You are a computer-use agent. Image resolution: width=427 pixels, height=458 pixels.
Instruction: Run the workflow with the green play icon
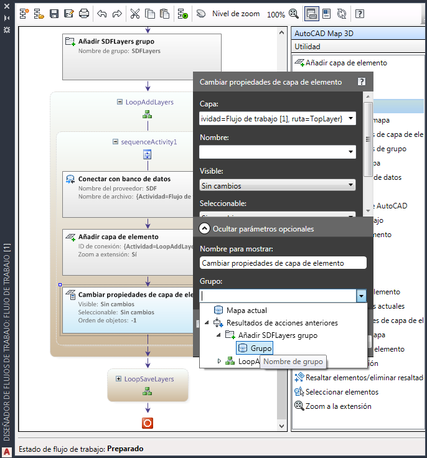[x=182, y=14]
